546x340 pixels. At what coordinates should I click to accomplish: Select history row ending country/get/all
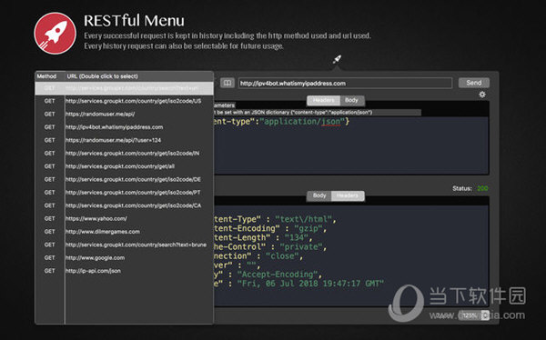[125, 166]
